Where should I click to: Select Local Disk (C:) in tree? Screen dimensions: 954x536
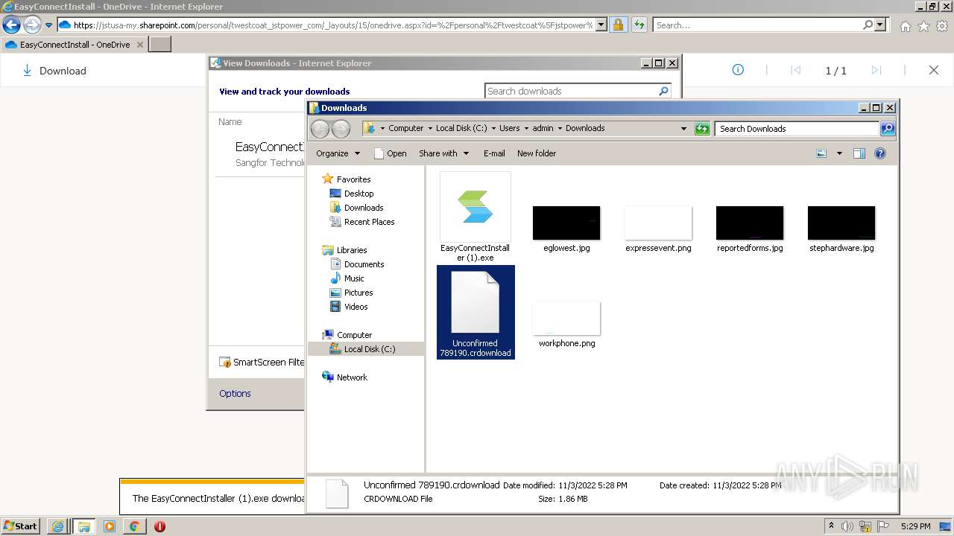369,349
